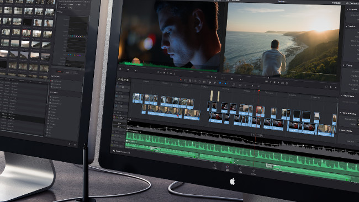The height and width of the screenshot is (202, 359).
Task: Switch to the Edit page tab
Action: point(228,168)
